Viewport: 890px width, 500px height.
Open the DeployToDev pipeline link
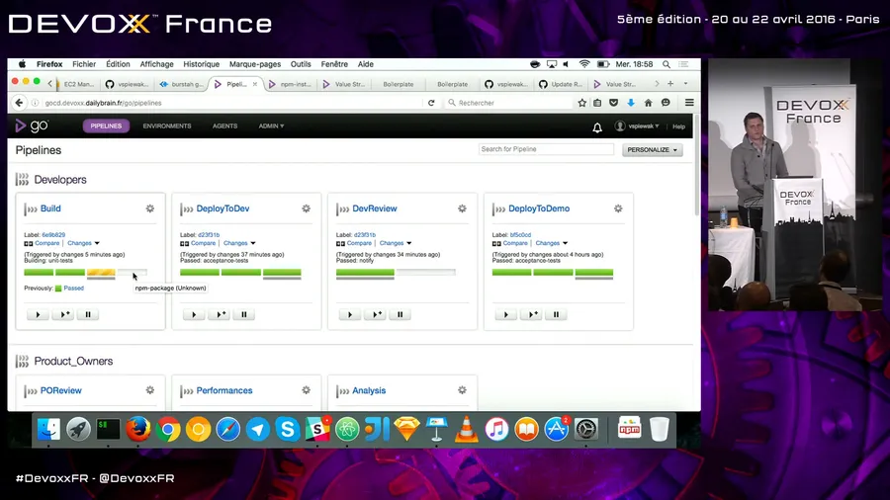(x=222, y=208)
